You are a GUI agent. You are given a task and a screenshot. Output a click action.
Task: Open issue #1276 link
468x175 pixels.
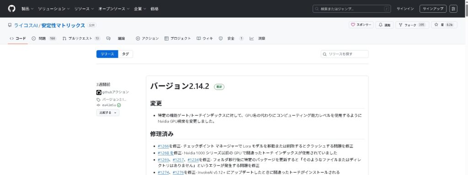[x=178, y=172]
